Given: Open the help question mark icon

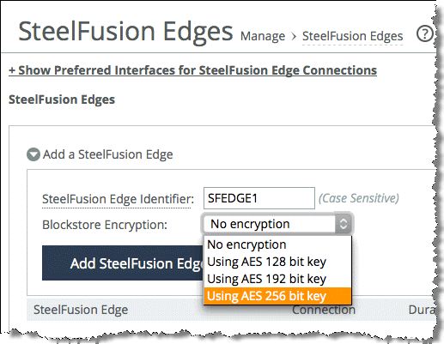Looking at the screenshot, I should click(424, 34).
